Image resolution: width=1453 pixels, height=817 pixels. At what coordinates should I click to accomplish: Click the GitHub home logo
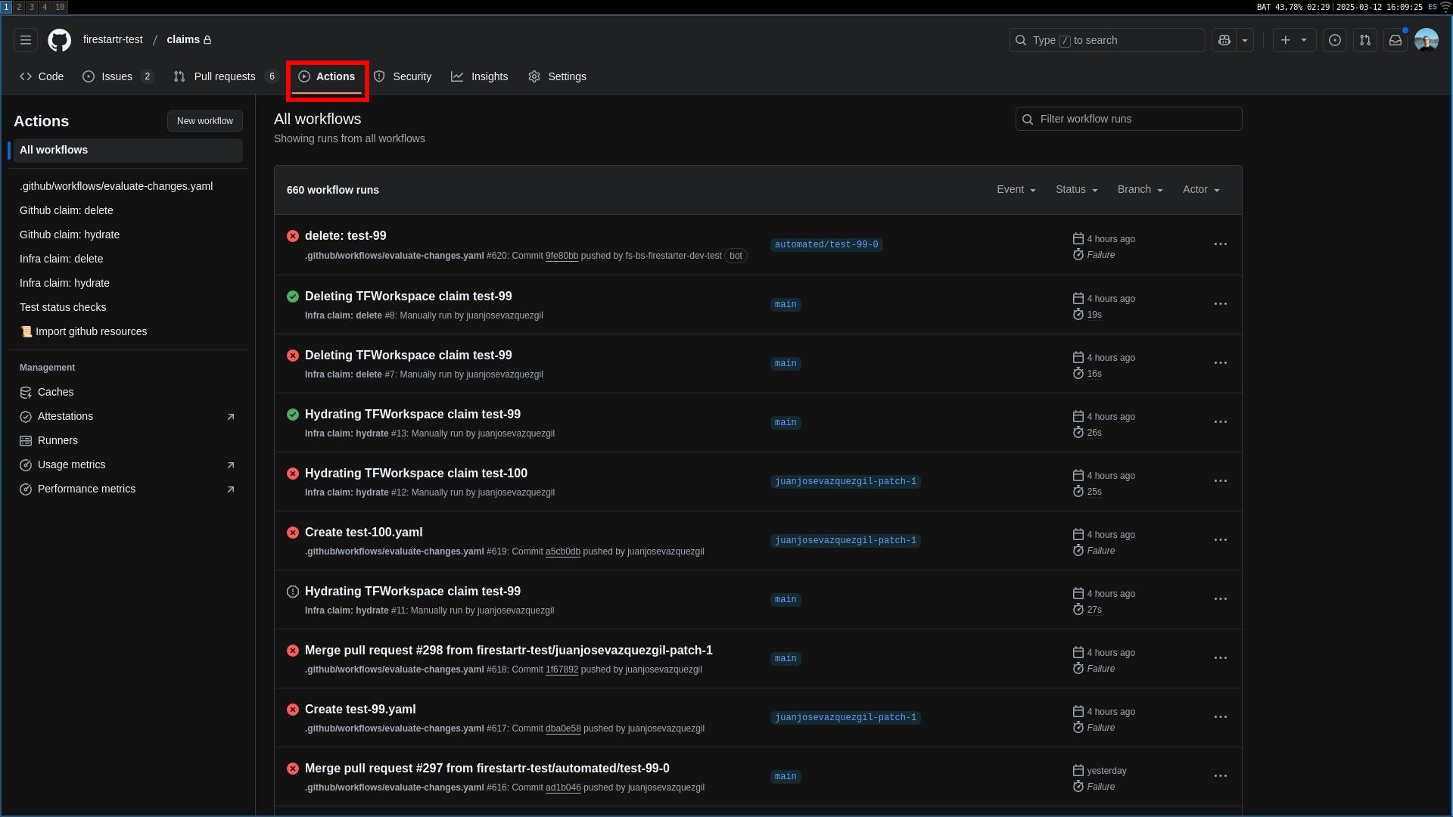[x=59, y=39]
